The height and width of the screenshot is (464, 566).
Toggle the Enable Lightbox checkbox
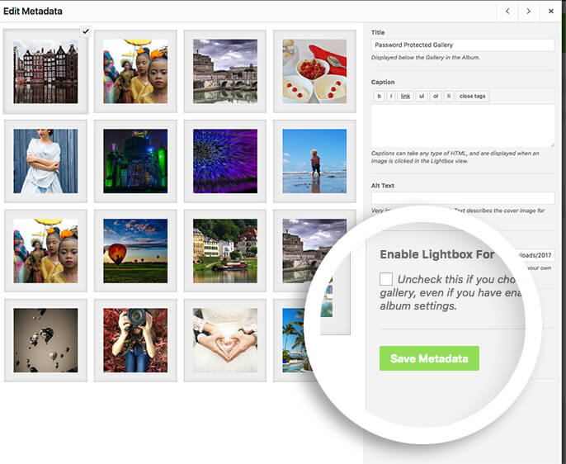pos(386,279)
